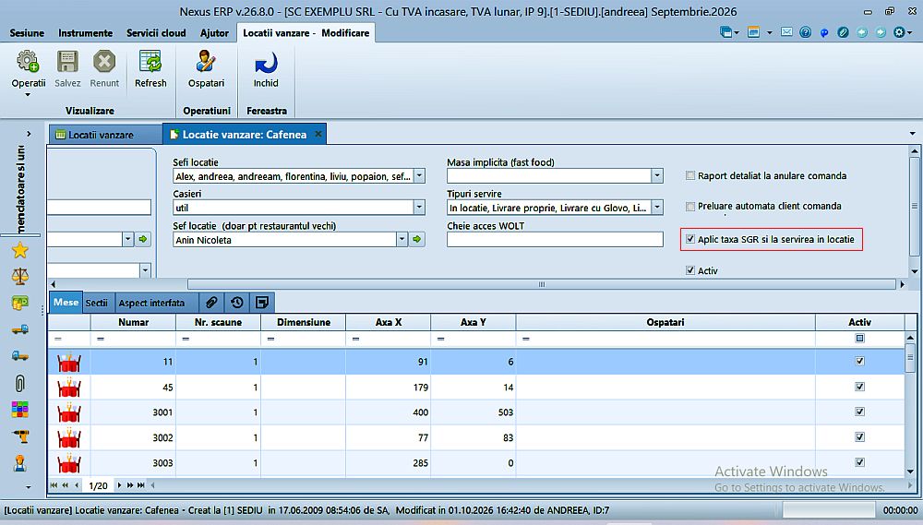Toggle Aplic taxa SGR si la servirea in locatie
The image size is (923, 525).
(690, 239)
